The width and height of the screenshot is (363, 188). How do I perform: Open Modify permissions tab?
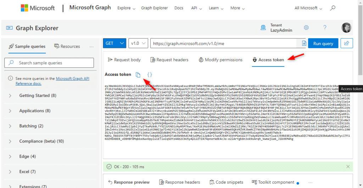220,60
